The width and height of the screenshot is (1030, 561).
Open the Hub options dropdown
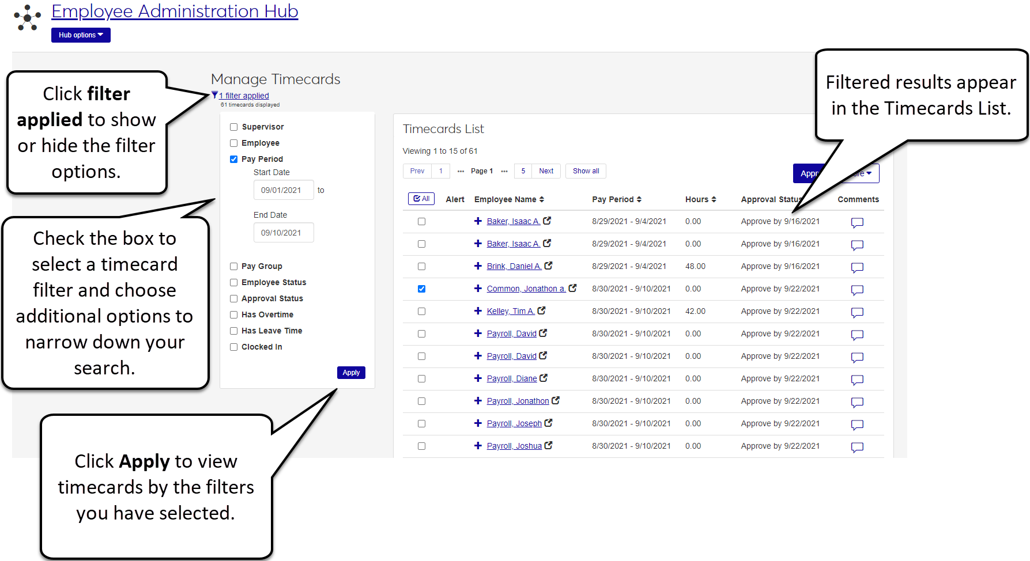(x=81, y=35)
